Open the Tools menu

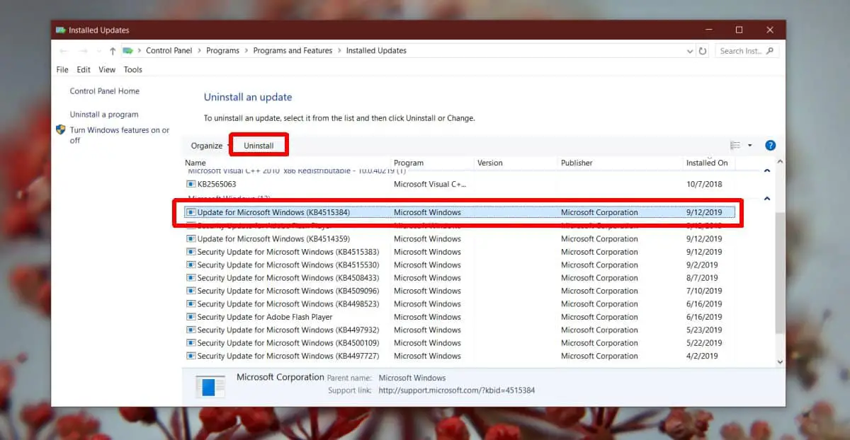click(133, 70)
